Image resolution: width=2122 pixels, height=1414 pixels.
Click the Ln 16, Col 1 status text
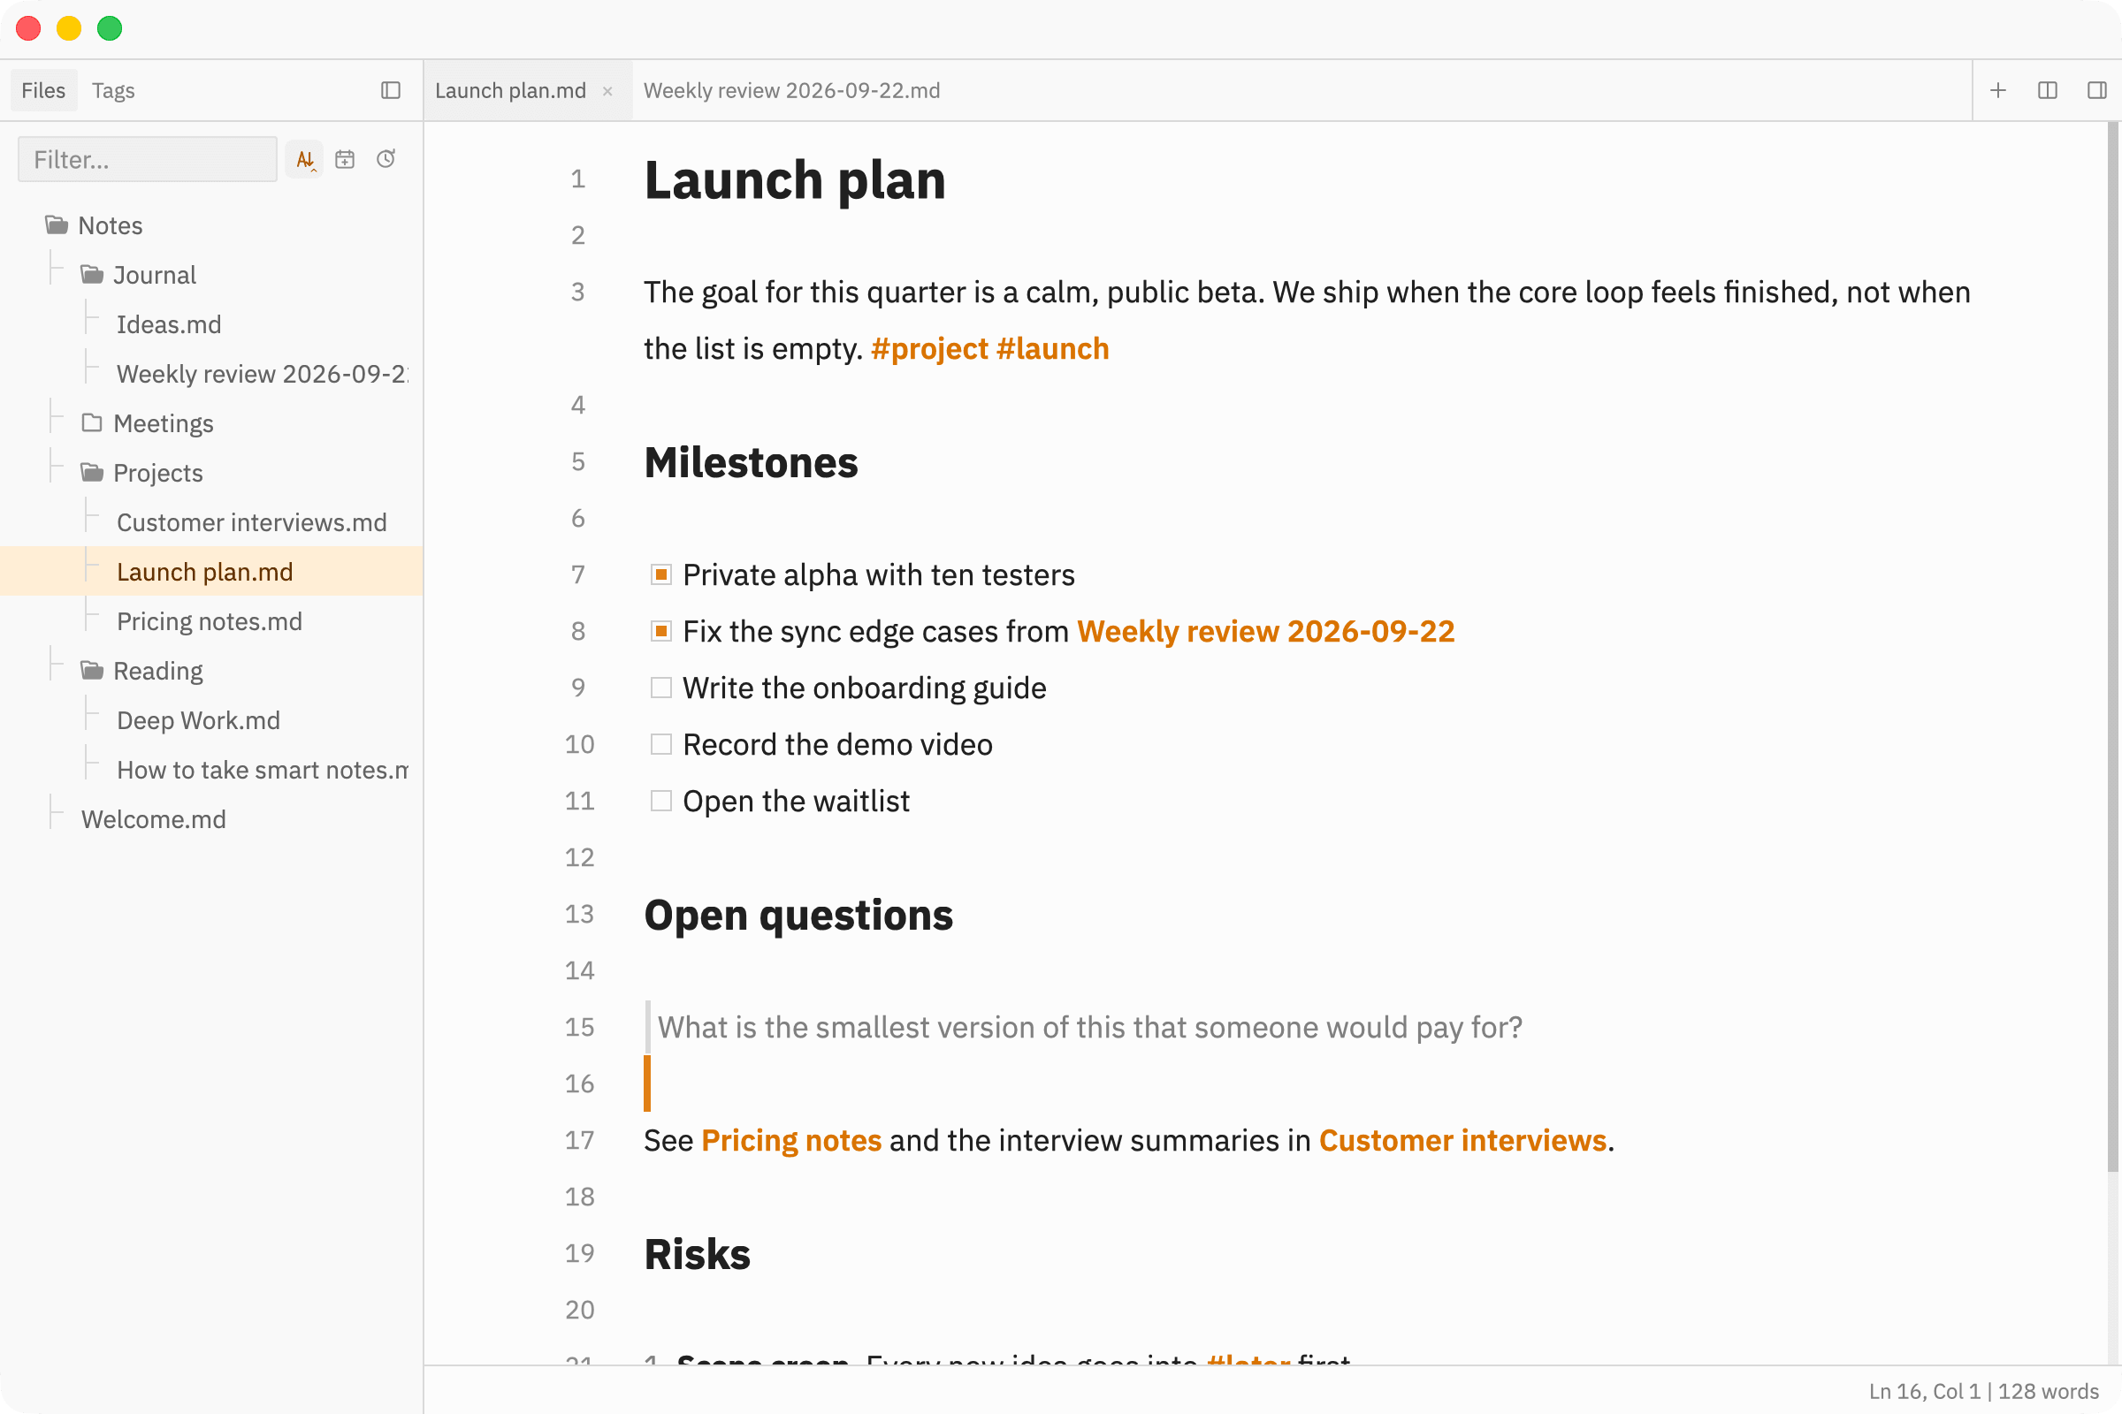1927,1391
